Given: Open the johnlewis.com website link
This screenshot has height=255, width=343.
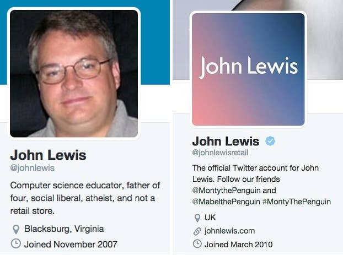Looking at the screenshot, I should coord(229,231).
